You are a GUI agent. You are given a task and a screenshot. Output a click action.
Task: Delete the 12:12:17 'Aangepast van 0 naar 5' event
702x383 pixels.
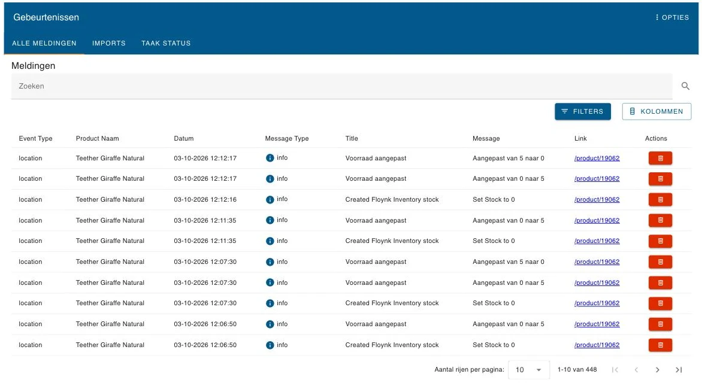(x=660, y=178)
